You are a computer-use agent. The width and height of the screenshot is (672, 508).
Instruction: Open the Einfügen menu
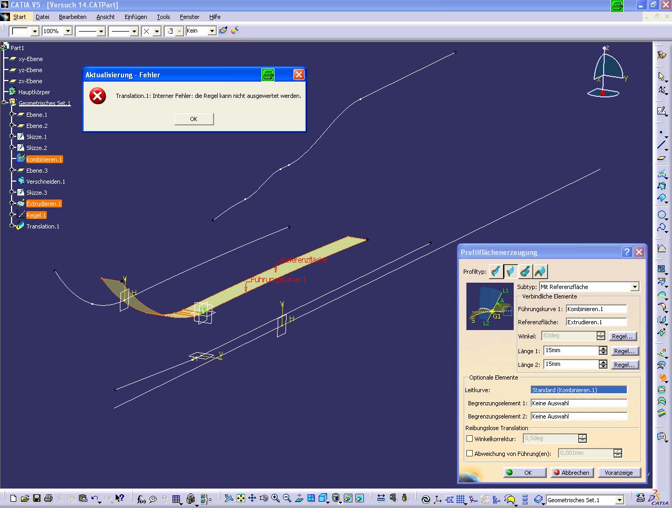click(136, 17)
